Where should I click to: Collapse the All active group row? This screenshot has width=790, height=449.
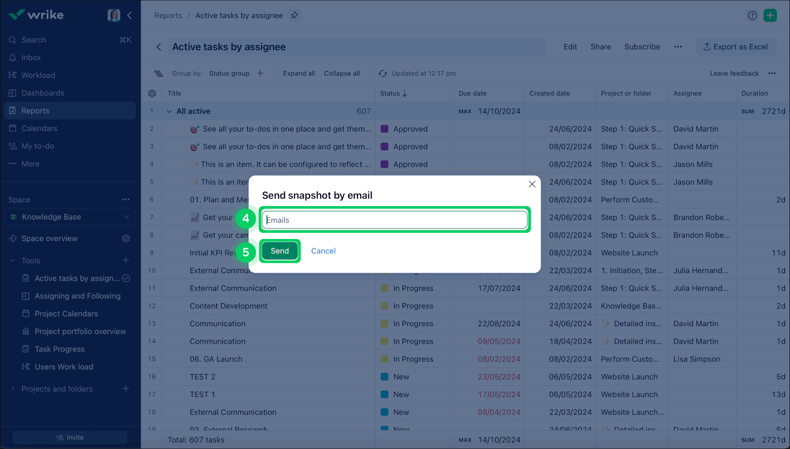click(169, 111)
